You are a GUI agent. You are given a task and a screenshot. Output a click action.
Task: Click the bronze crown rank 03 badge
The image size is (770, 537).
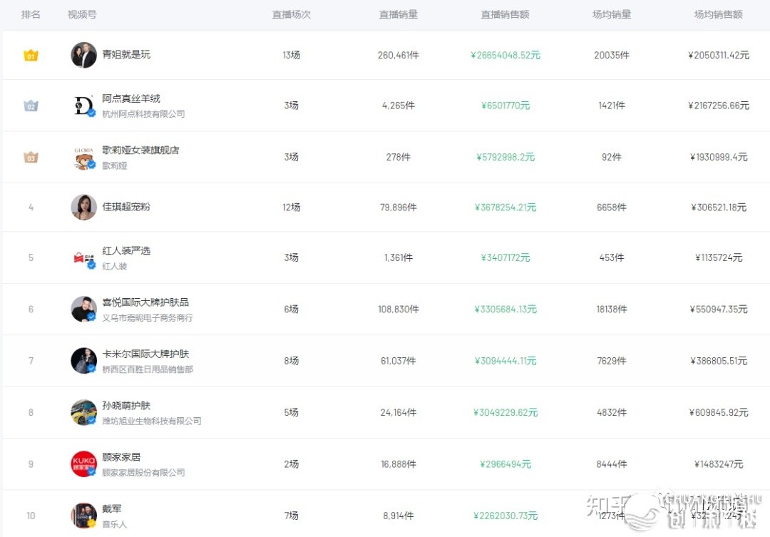point(31,157)
